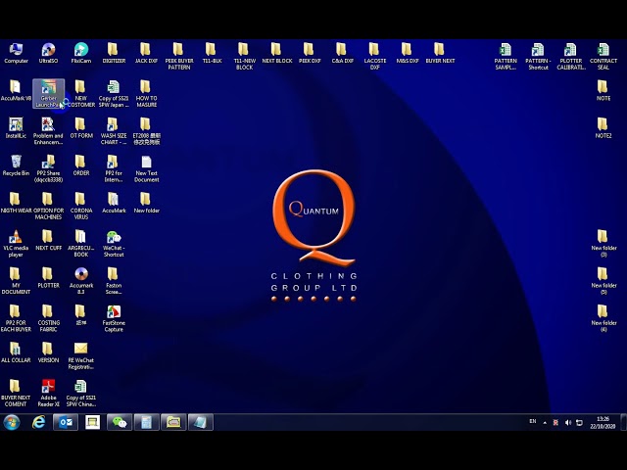Select the Recycle Bin
This screenshot has width=627, height=470.
pos(16,165)
